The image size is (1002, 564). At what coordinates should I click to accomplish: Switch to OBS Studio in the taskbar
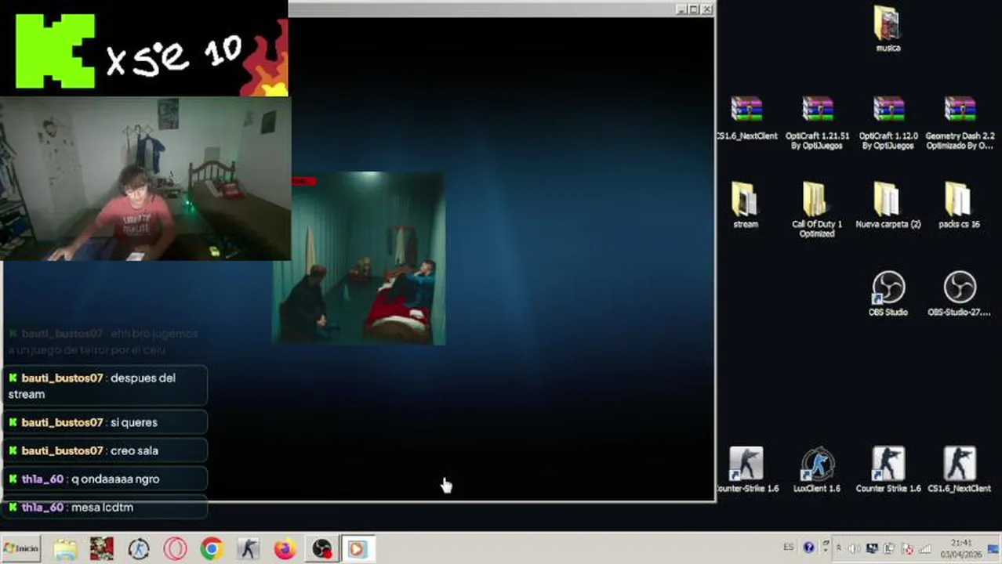point(321,549)
